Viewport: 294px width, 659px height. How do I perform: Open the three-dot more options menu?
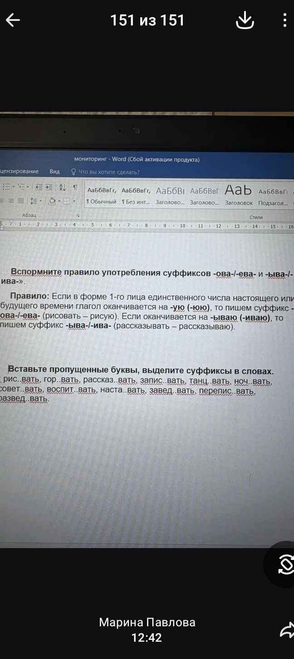(284, 20)
